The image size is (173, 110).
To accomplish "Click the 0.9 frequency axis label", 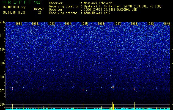I will (2, 63).
